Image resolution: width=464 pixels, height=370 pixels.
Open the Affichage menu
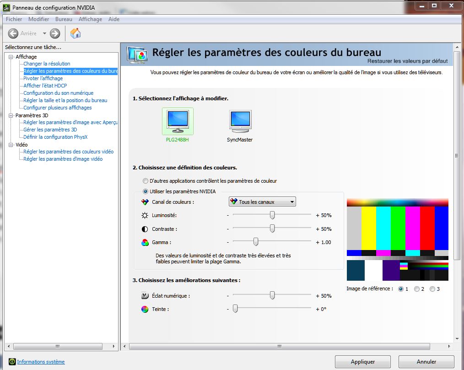90,19
